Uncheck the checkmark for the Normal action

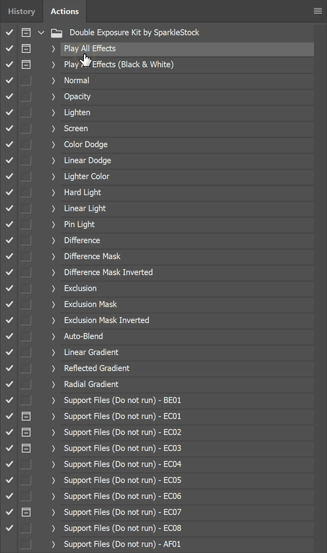point(10,80)
